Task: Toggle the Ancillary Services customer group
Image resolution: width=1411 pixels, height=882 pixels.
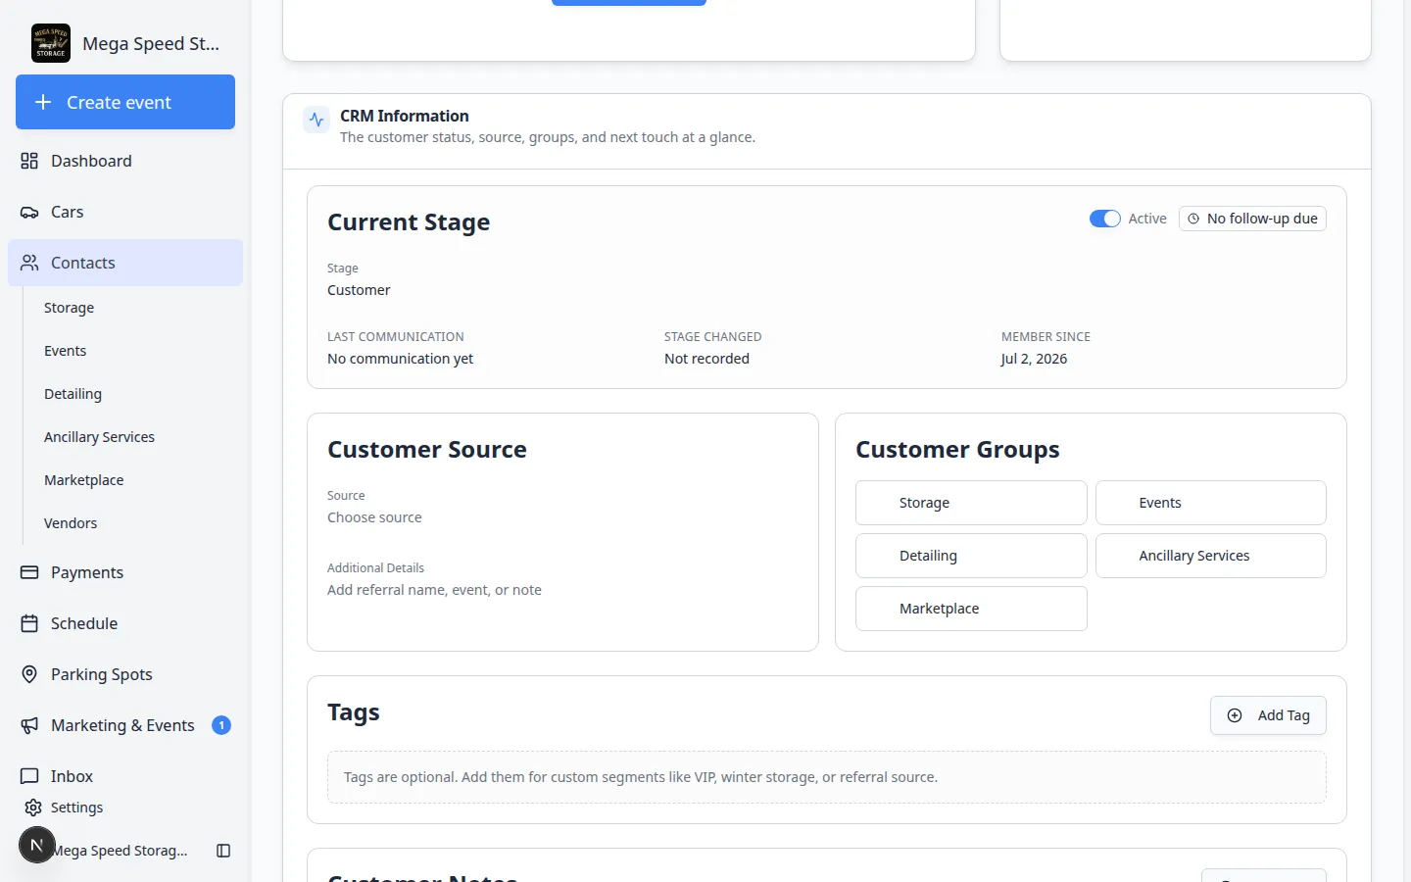Action: pyautogui.click(x=1210, y=556)
